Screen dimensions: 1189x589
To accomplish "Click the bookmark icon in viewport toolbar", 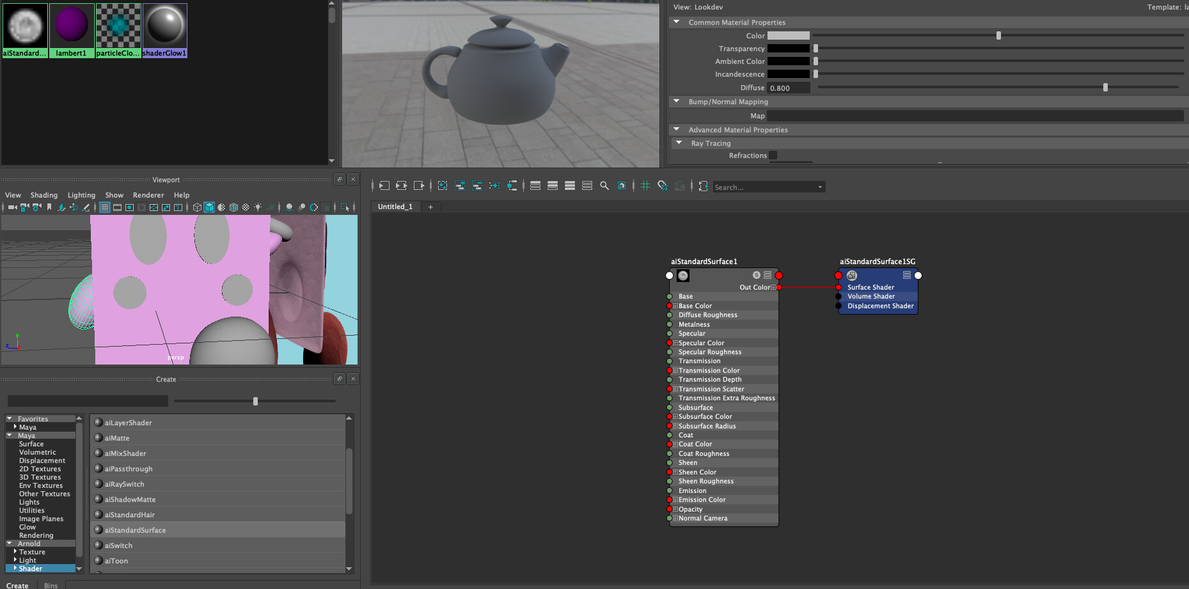I will 49,207.
